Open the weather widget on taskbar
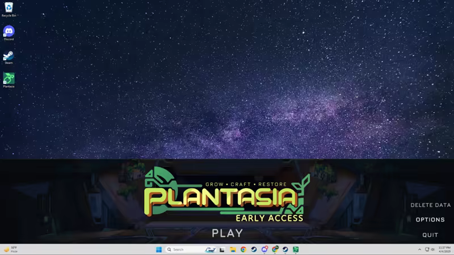Screen dimensions: 454x255 pyautogui.click(x=10, y=249)
